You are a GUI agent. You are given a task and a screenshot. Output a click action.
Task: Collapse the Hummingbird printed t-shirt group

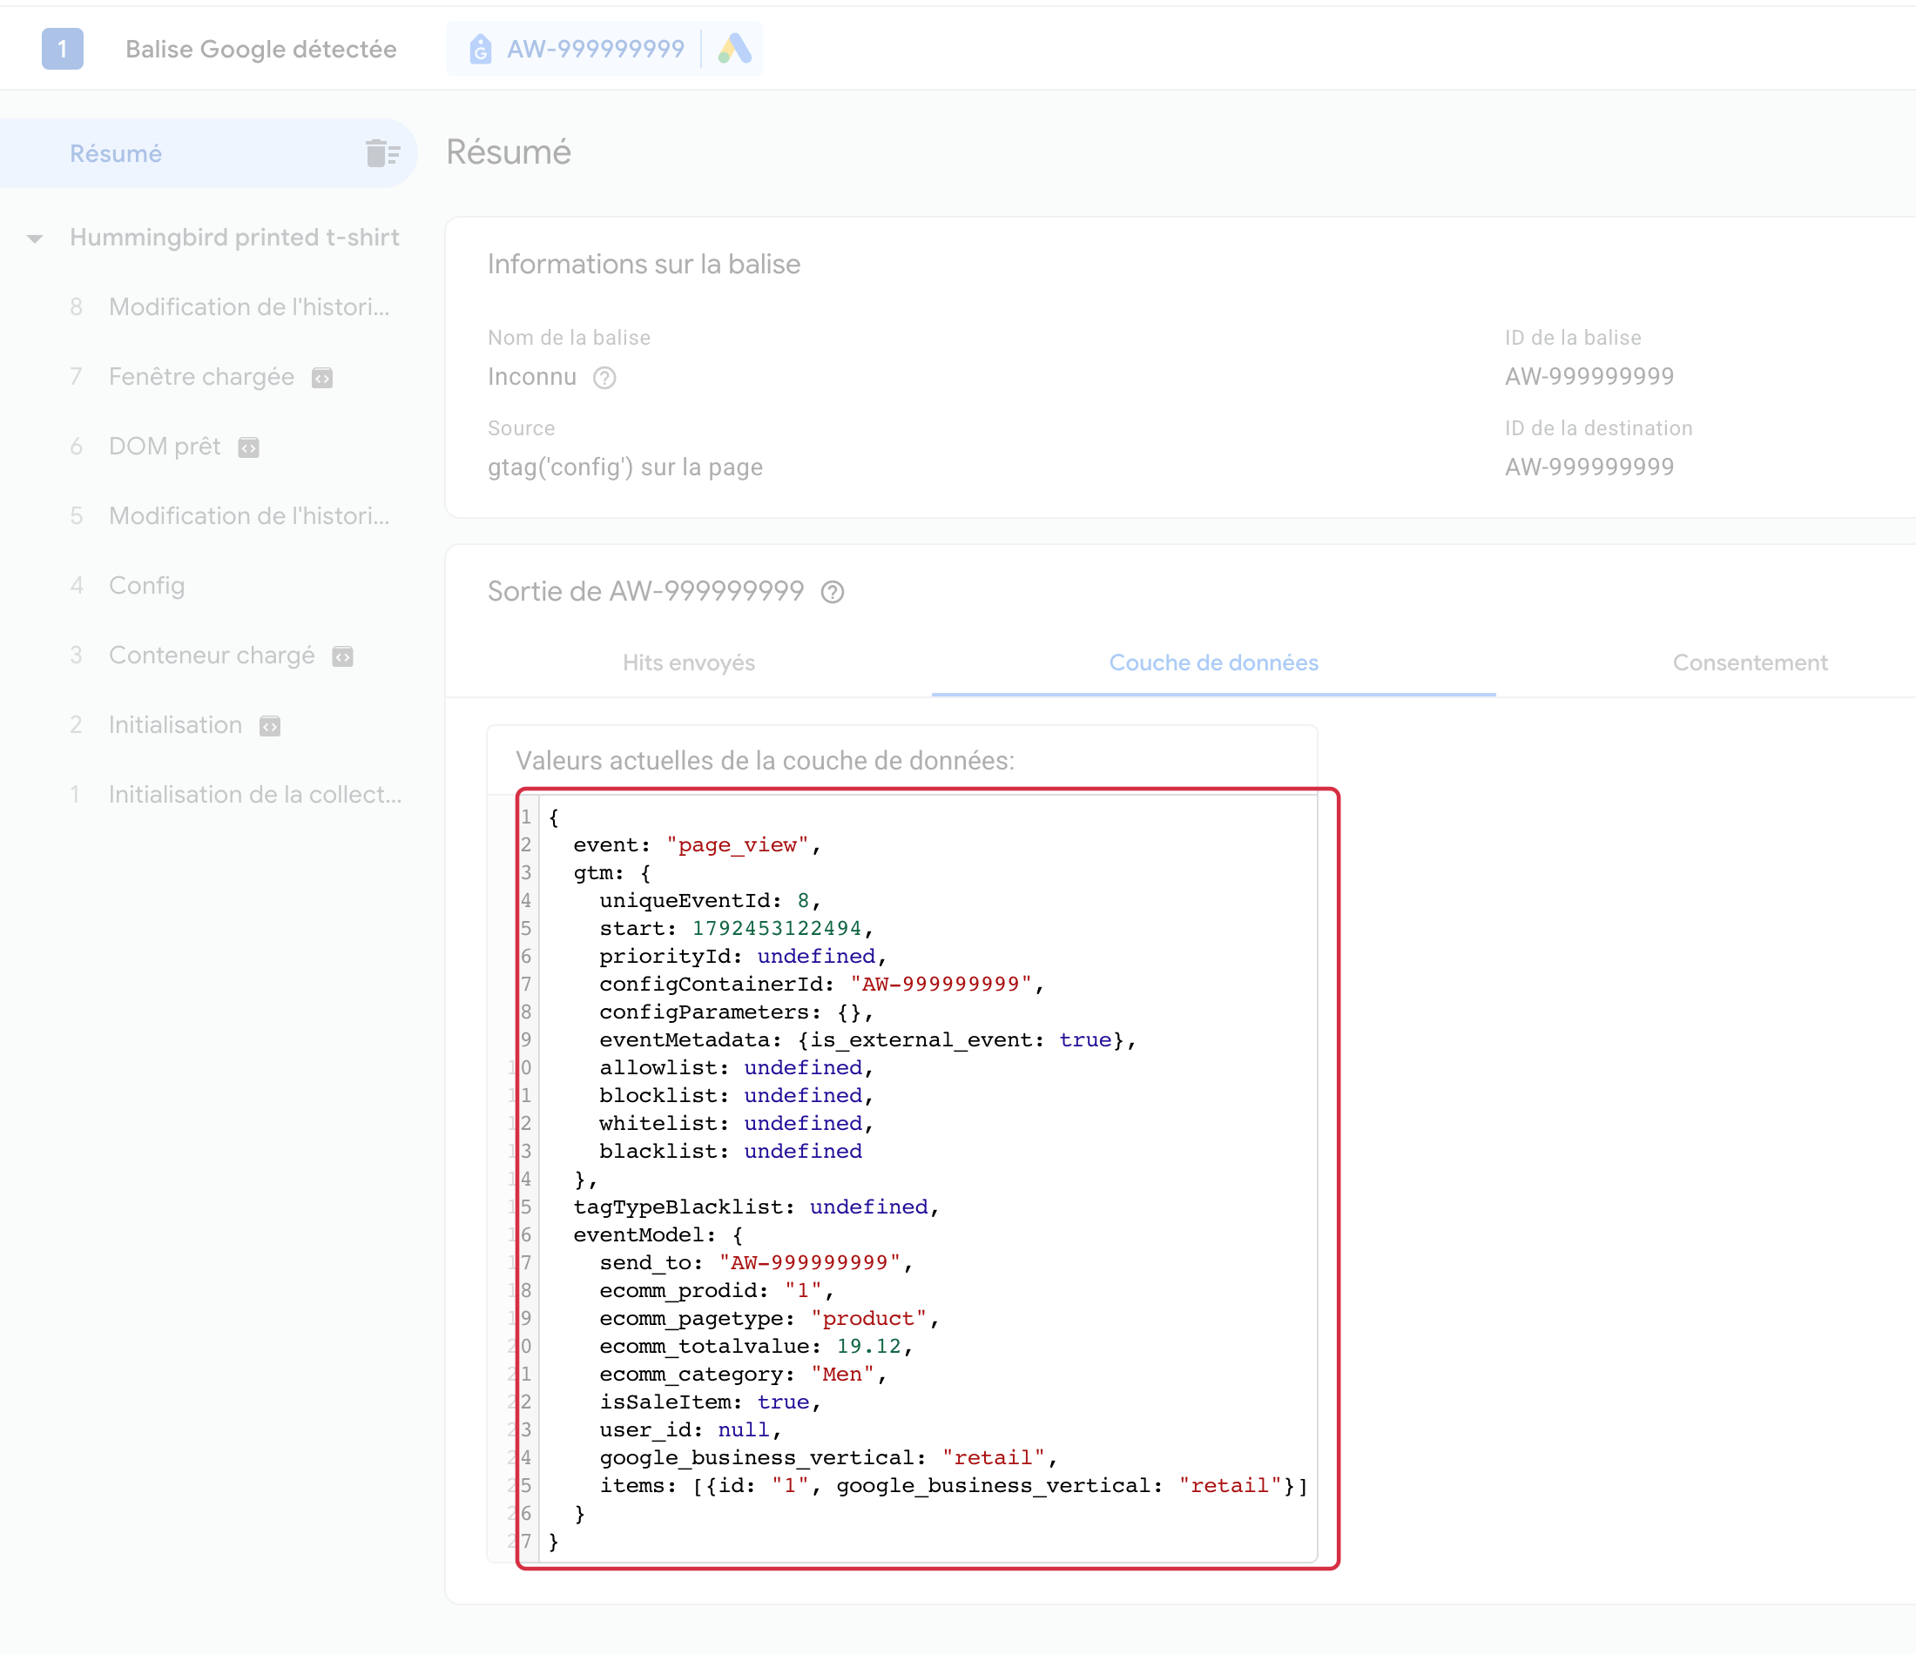[35, 239]
